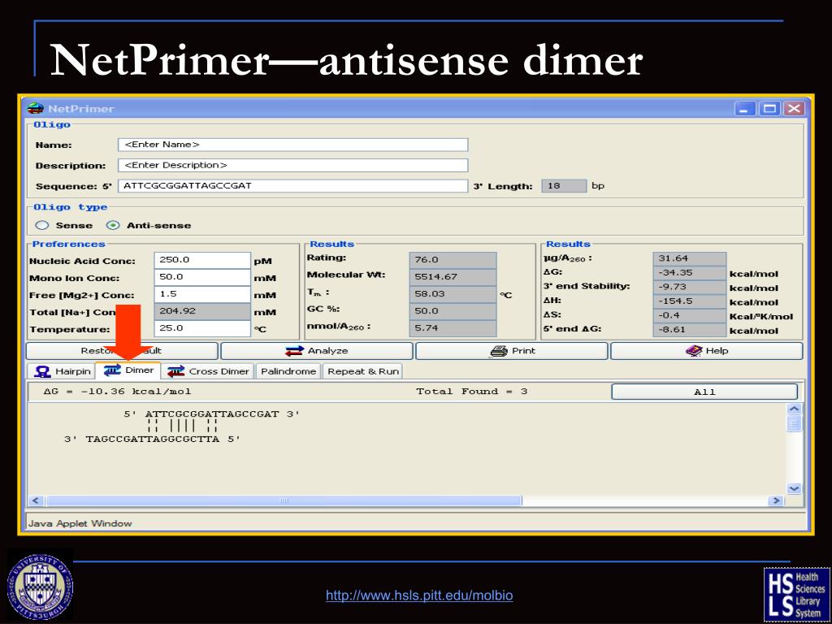This screenshot has height=624, width=832.
Task: Click the horizontal scrollbar right arrow
Action: 776,500
